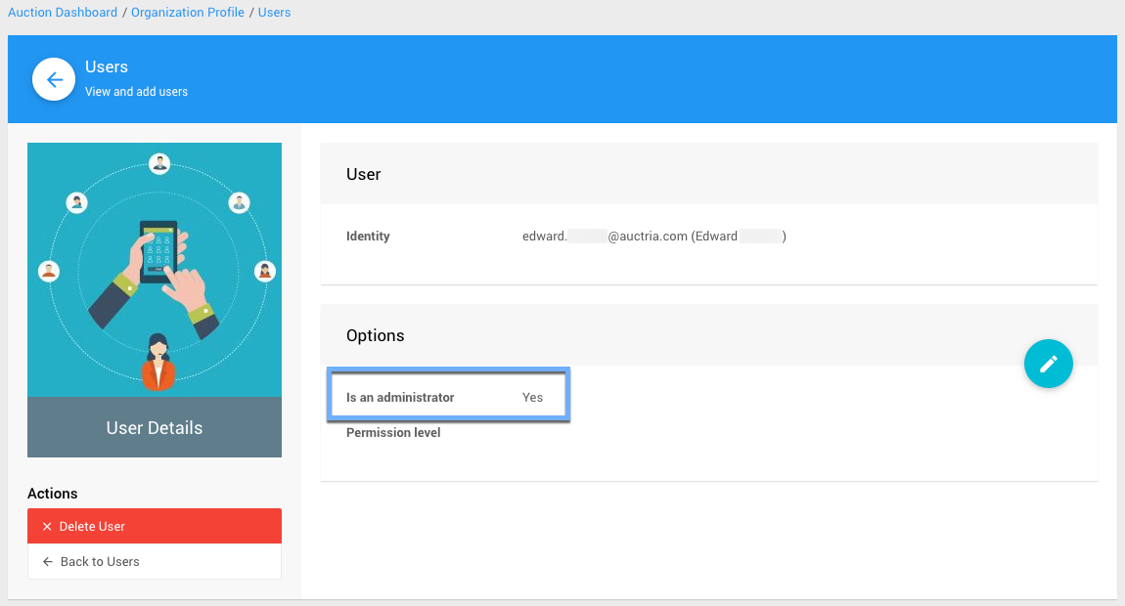Select the top avatar icon in the illustration
The width and height of the screenshot is (1125, 606).
point(159,163)
